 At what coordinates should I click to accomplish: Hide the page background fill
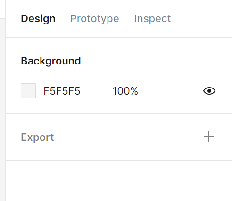[209, 91]
